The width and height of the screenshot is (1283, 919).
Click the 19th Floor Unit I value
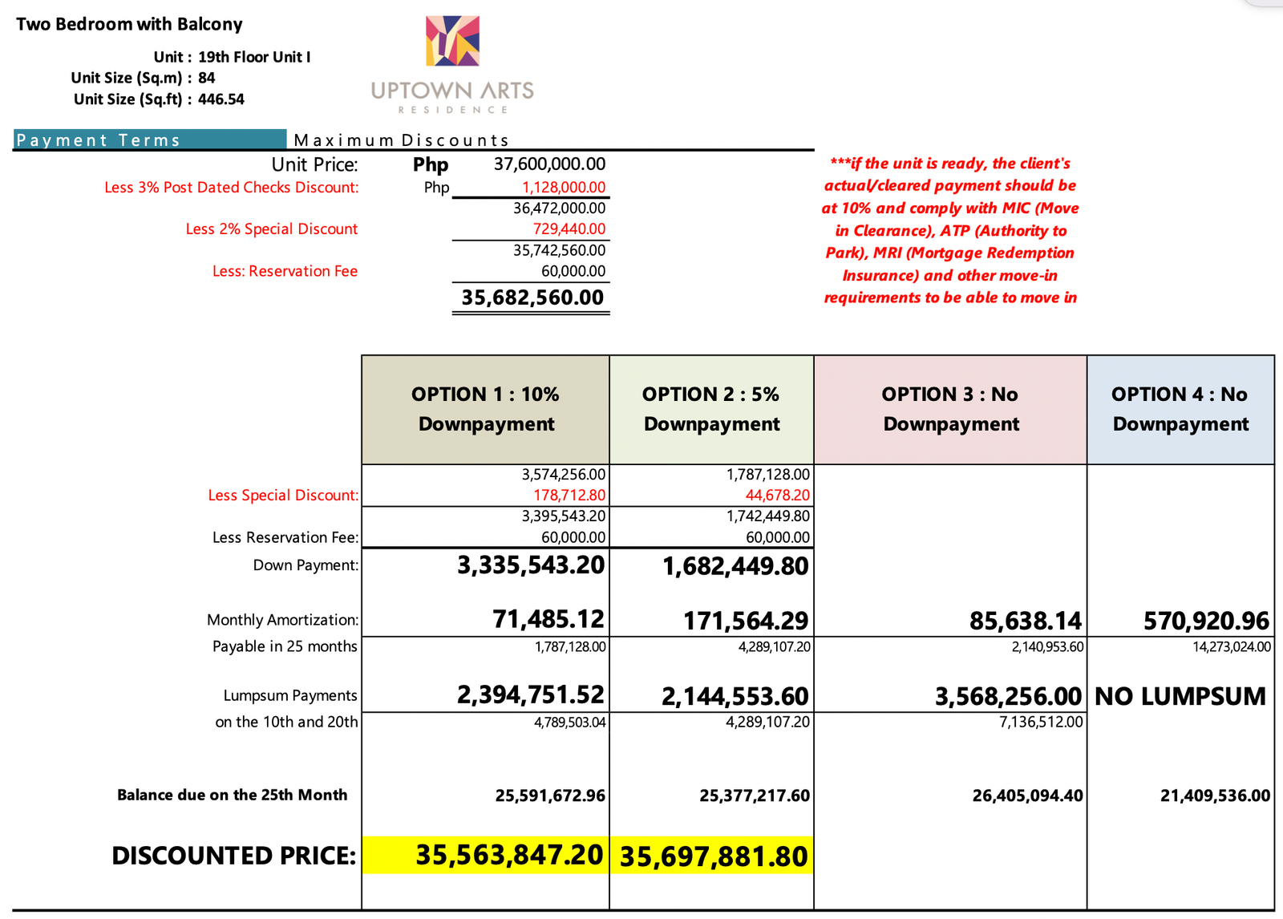click(x=254, y=57)
